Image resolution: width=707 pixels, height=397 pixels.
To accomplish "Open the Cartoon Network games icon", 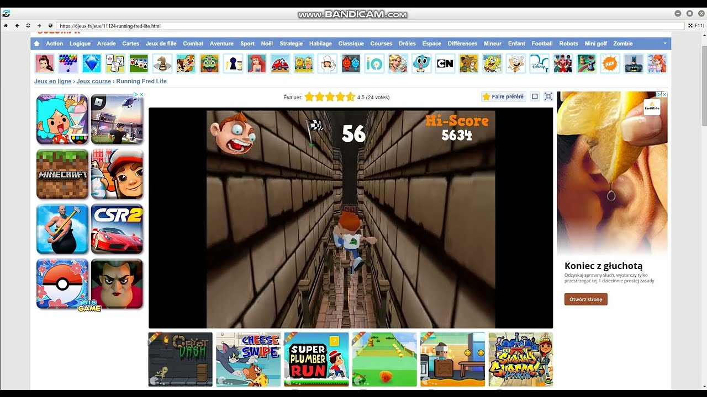I will pyautogui.click(x=445, y=63).
